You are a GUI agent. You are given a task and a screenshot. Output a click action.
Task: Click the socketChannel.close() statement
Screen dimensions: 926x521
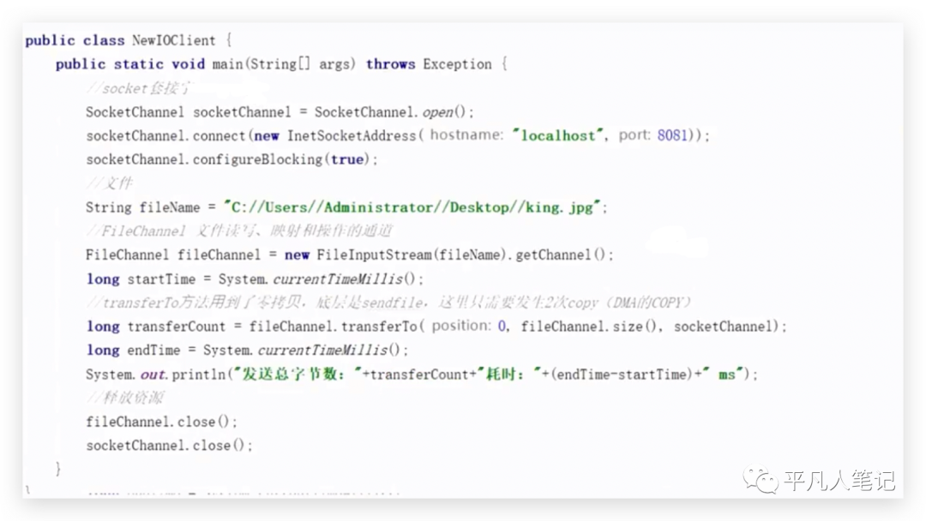[x=169, y=446]
